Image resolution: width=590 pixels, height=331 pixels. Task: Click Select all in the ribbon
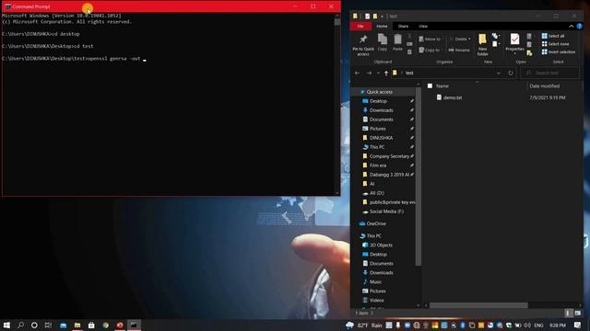tap(553, 36)
